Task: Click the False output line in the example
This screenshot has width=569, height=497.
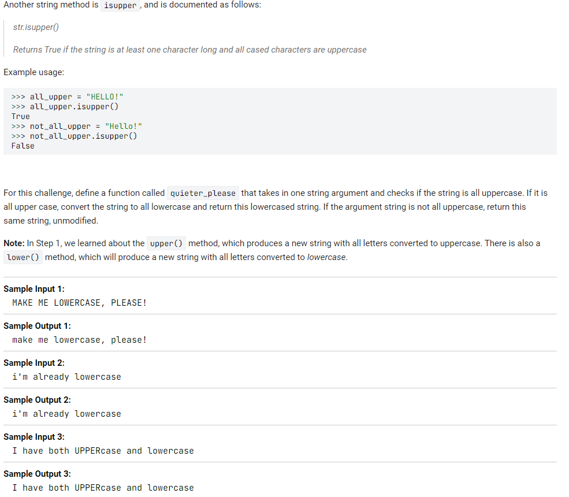Action: coord(23,146)
